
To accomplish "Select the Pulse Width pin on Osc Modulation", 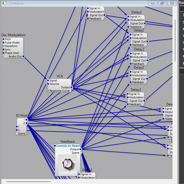I will pos(3,43).
